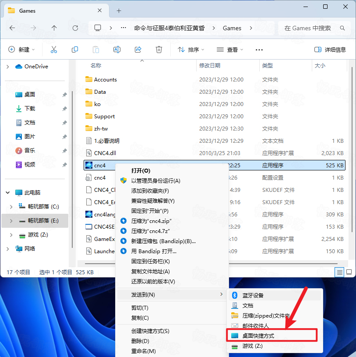Screen dimensions: 356x357
Task: Expand the OneDrive tree node chevron
Action: (8, 67)
